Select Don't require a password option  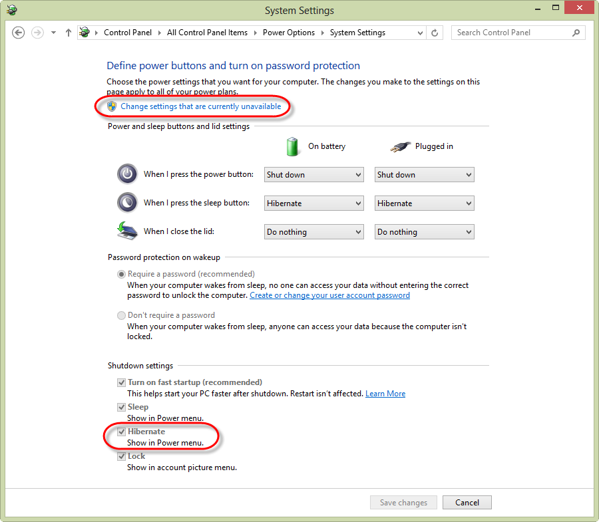pyautogui.click(x=121, y=315)
